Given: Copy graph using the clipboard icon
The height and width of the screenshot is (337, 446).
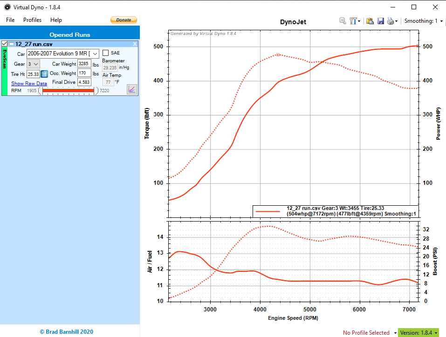Looking at the screenshot, I should (x=370, y=21).
